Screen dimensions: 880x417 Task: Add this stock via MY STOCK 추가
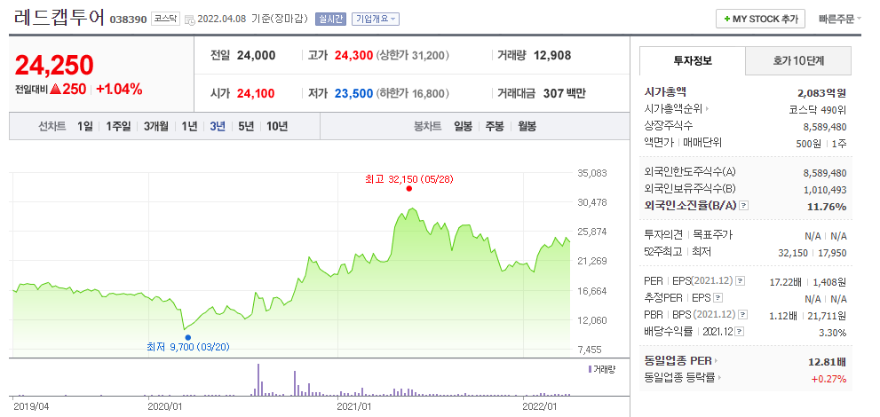pos(760,19)
